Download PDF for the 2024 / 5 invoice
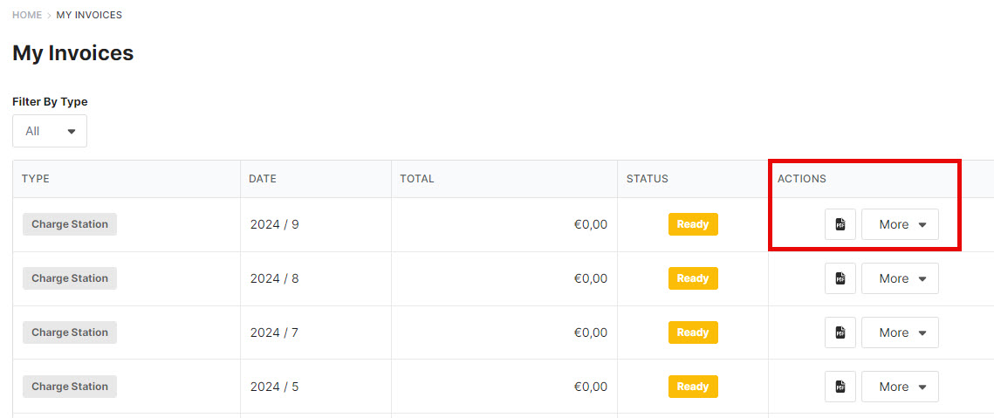The height and width of the screenshot is (418, 994). [x=840, y=387]
